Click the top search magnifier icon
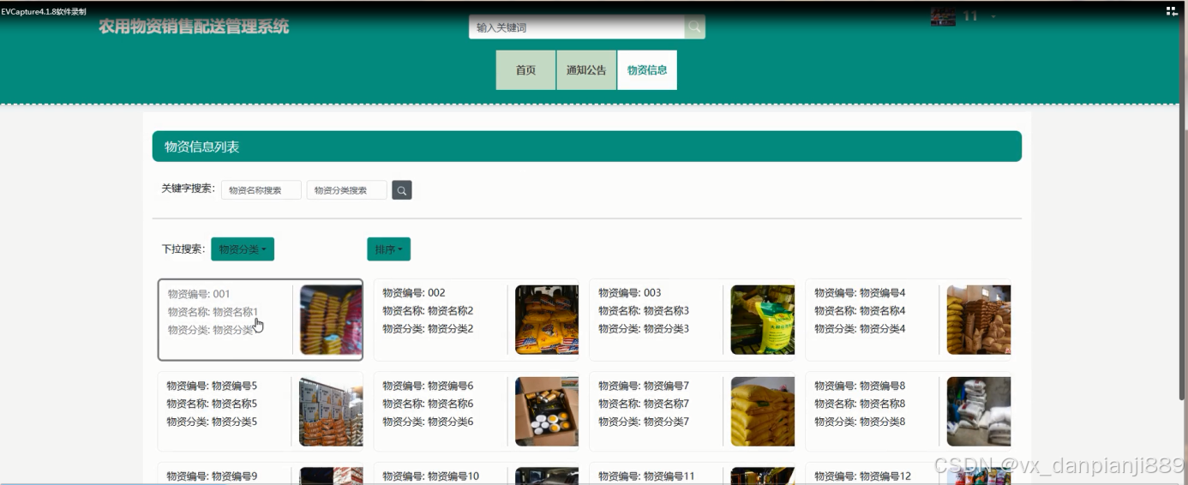Screen dimensions: 1188x485 point(694,27)
